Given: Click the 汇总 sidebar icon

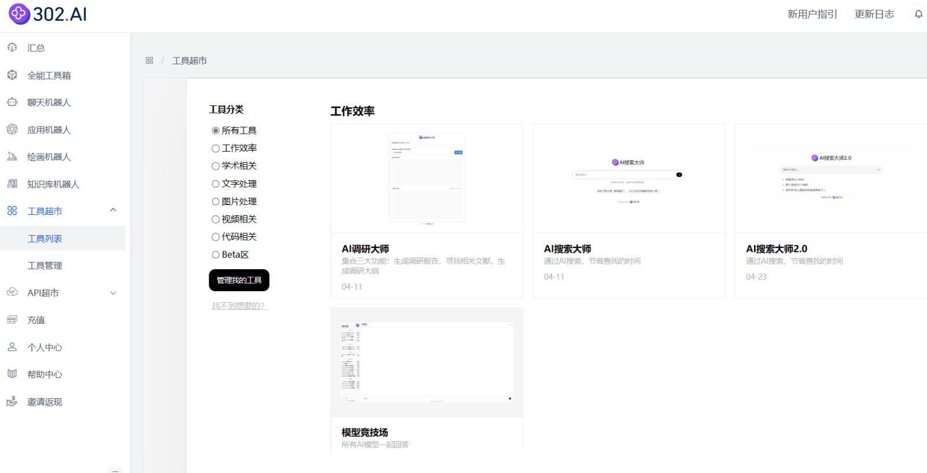Looking at the screenshot, I should [x=12, y=47].
